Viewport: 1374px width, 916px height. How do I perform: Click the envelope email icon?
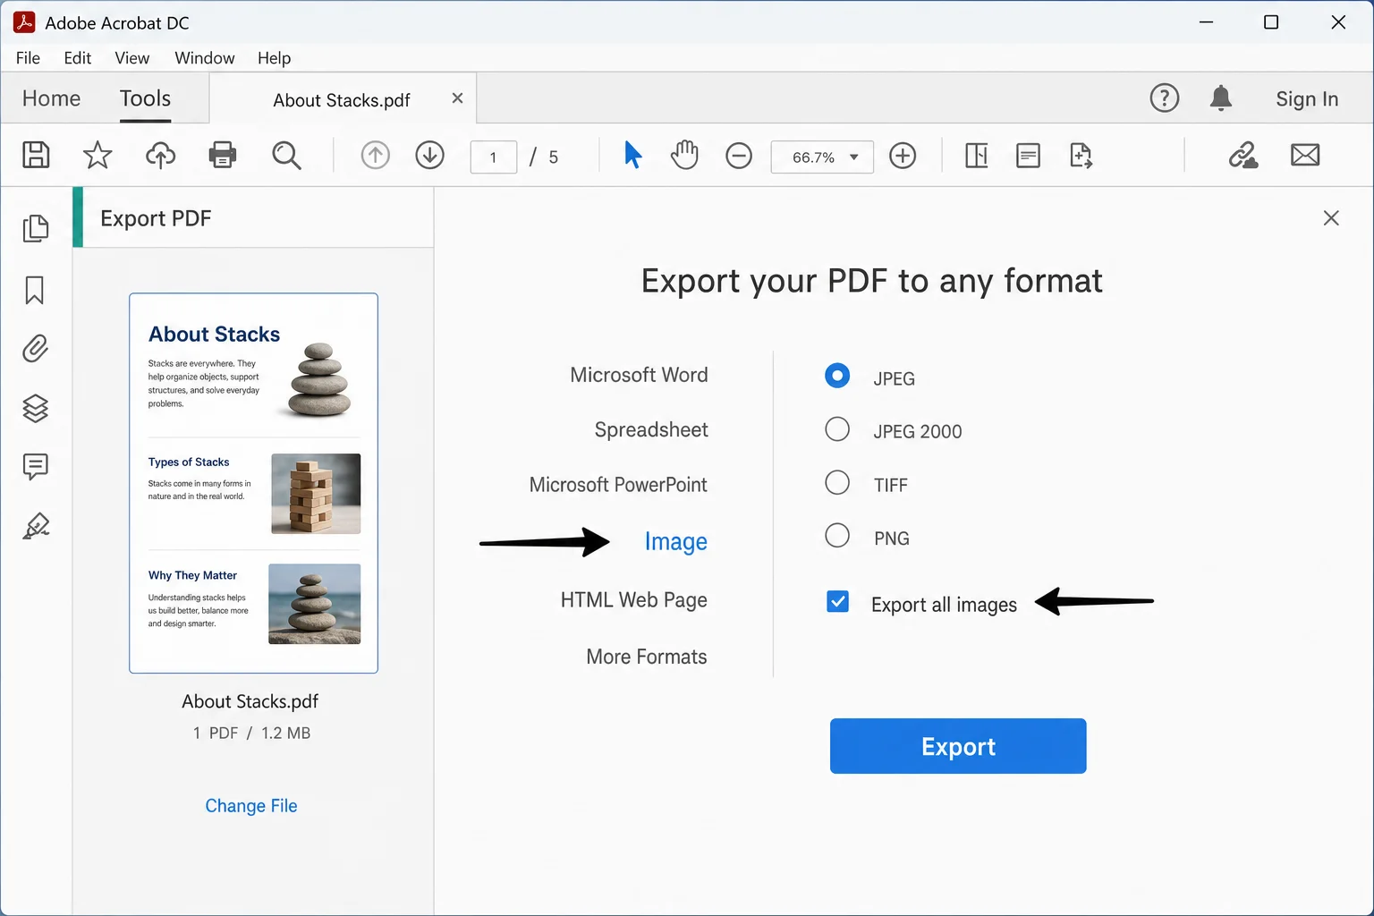[x=1305, y=156]
